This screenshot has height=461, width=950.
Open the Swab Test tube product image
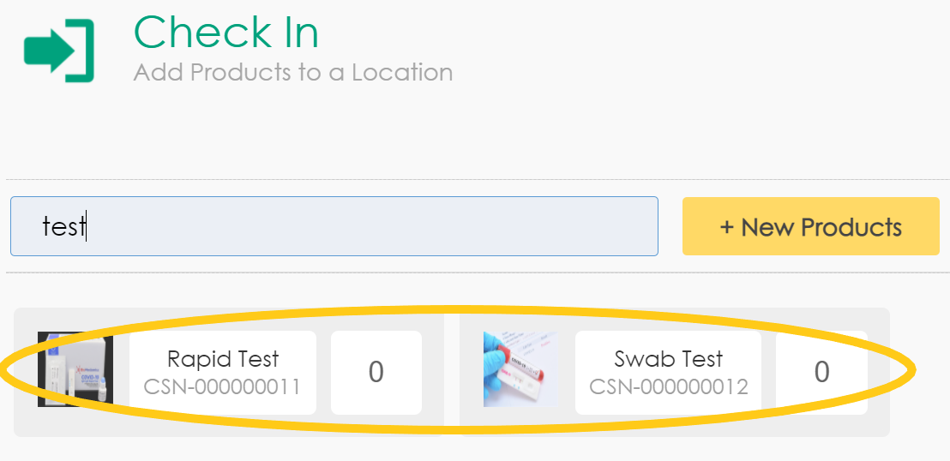(520, 369)
